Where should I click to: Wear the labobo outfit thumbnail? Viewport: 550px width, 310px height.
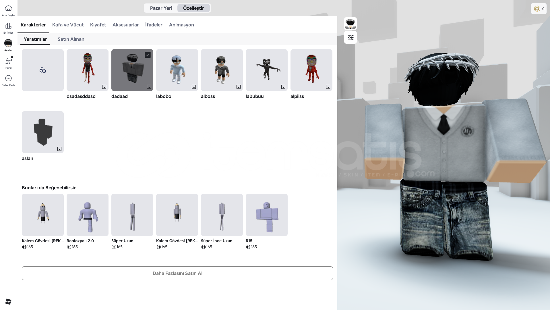(177, 70)
